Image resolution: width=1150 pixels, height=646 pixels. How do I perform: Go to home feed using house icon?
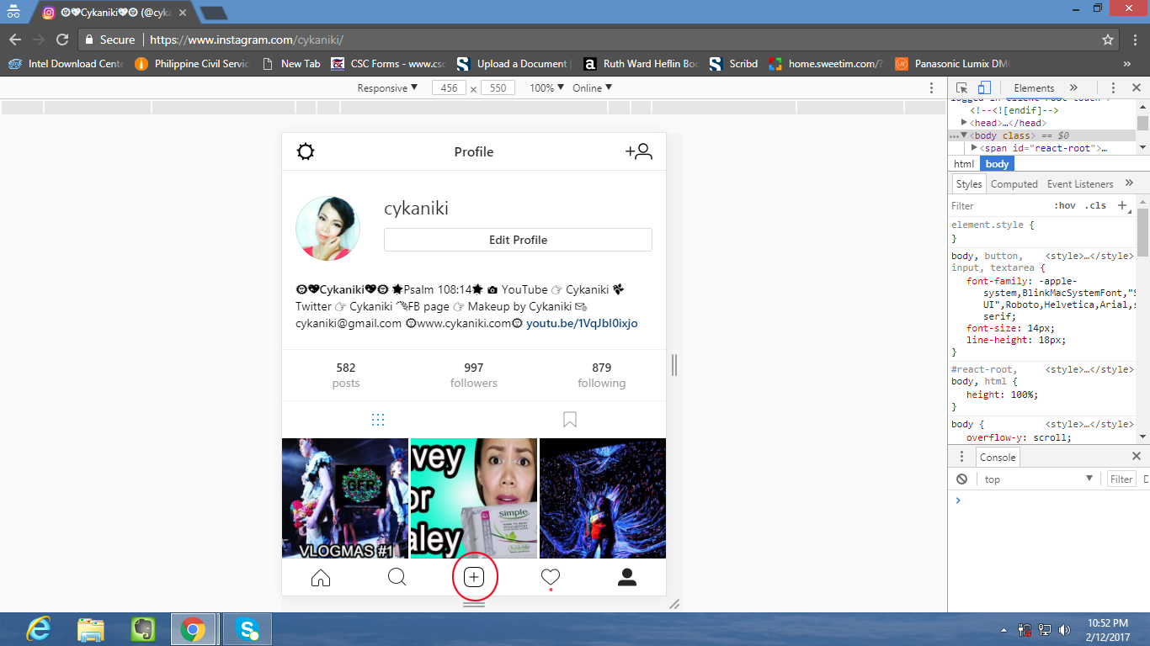click(x=321, y=578)
